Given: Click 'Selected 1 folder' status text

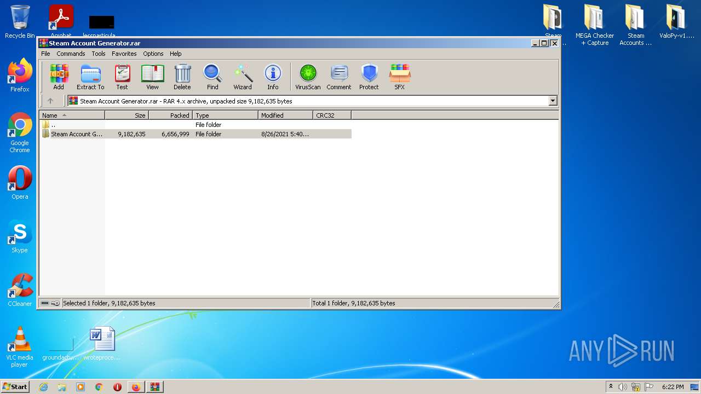Looking at the screenshot, I should click(x=109, y=303).
